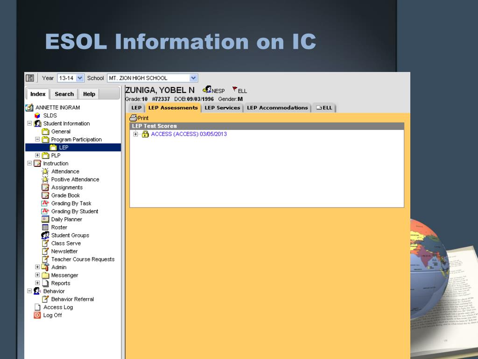Click the Reports document icon
The width and height of the screenshot is (478, 359).
tap(45, 283)
